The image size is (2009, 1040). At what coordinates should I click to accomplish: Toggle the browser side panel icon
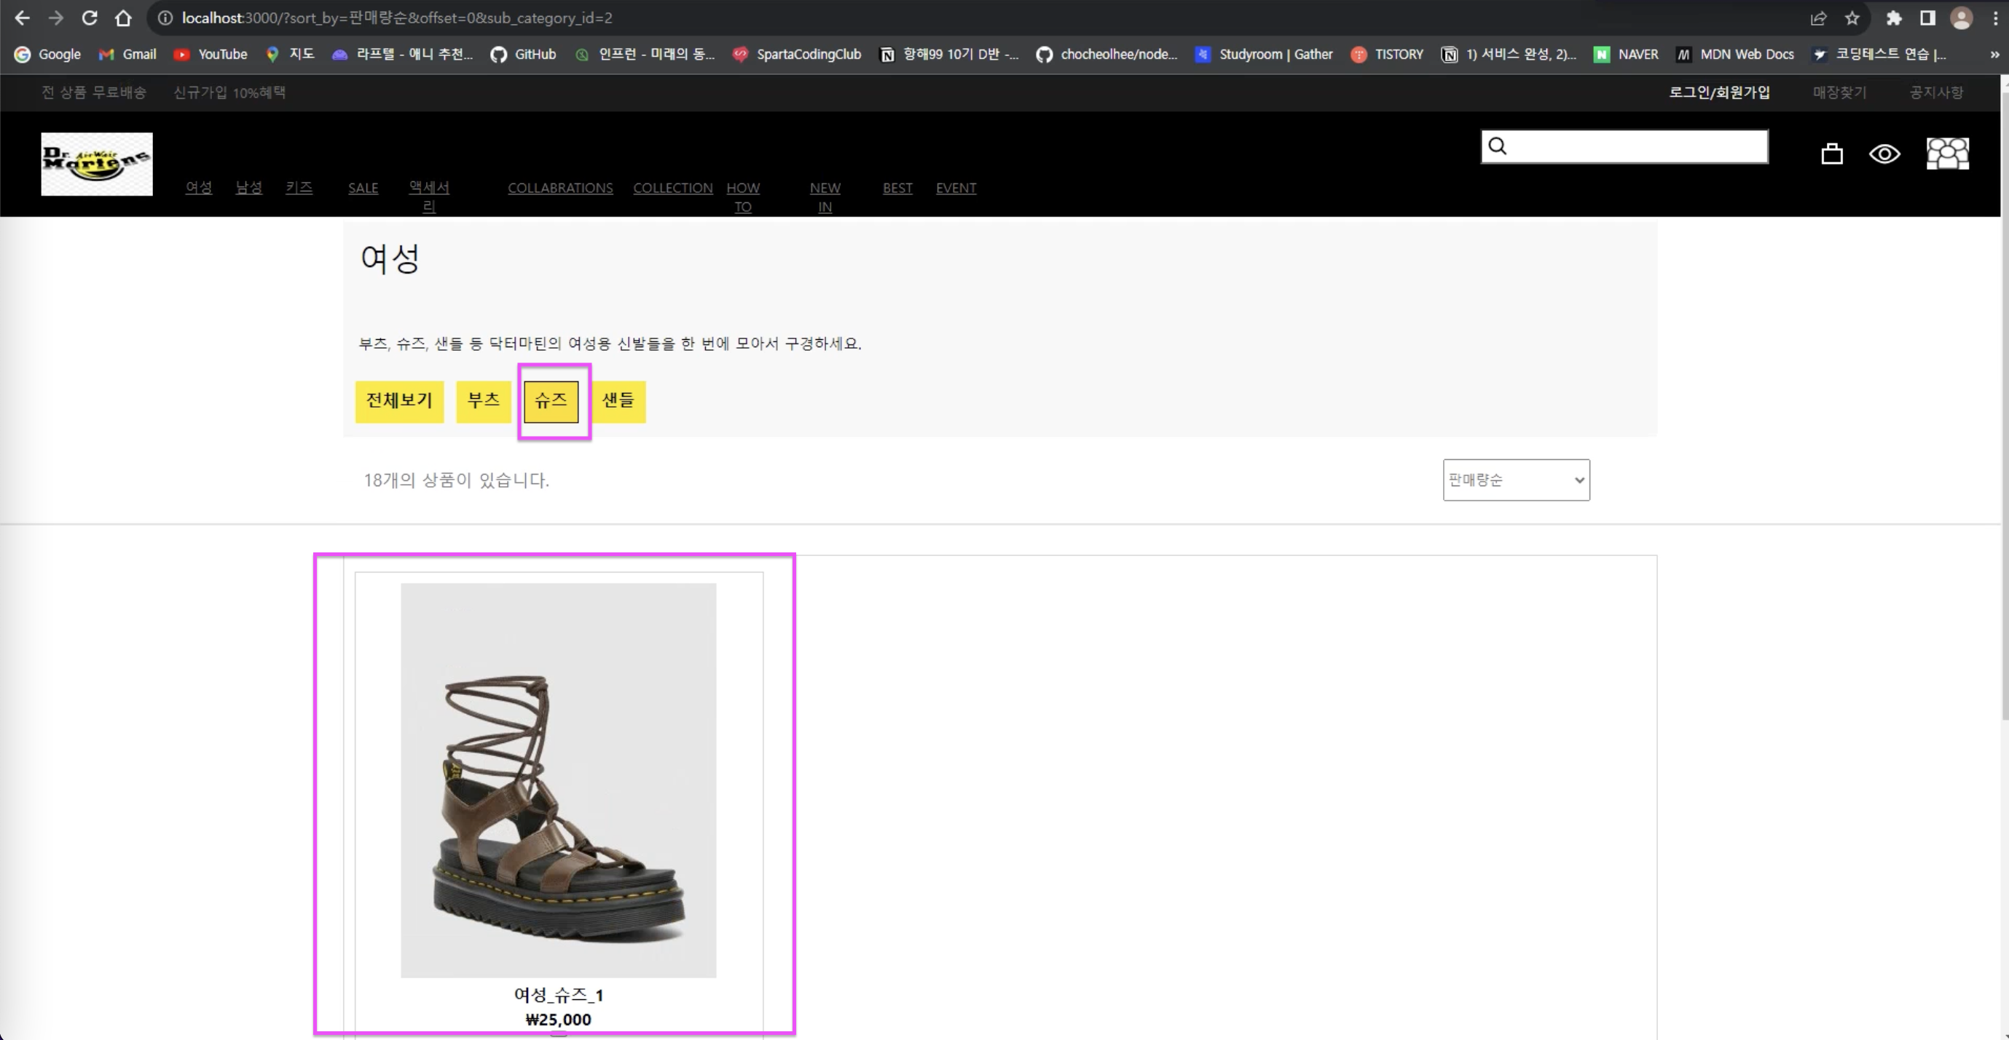click(1927, 18)
